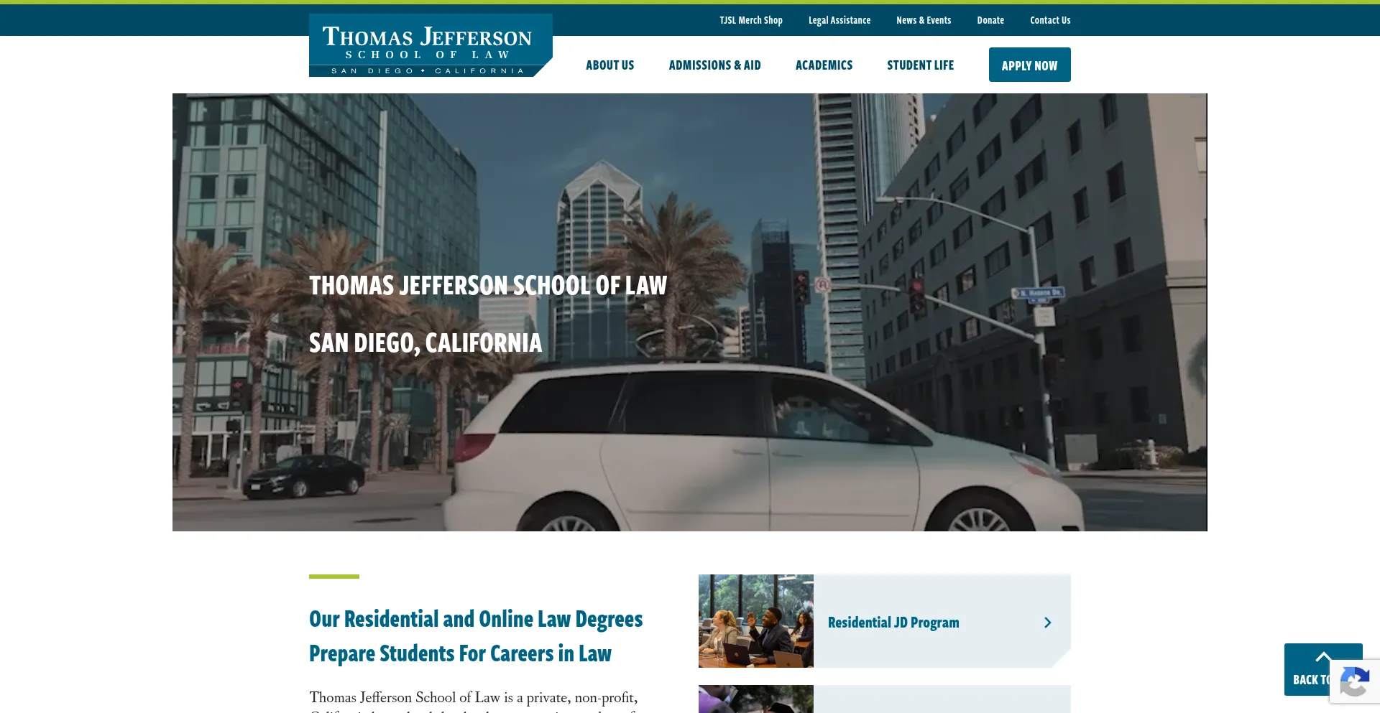The width and height of the screenshot is (1380, 713).
Task: Open the Student Life menu
Action: [921, 65]
